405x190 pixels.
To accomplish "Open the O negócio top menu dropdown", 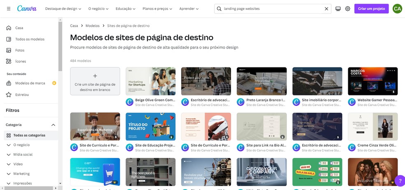I will 98,9.
